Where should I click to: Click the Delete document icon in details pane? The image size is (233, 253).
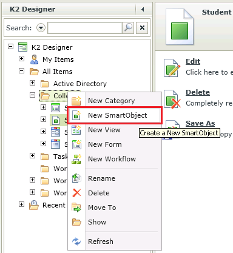point(172,99)
